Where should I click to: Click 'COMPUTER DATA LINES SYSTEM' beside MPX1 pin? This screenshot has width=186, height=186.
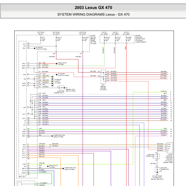pyautogui.click(x=59, y=136)
